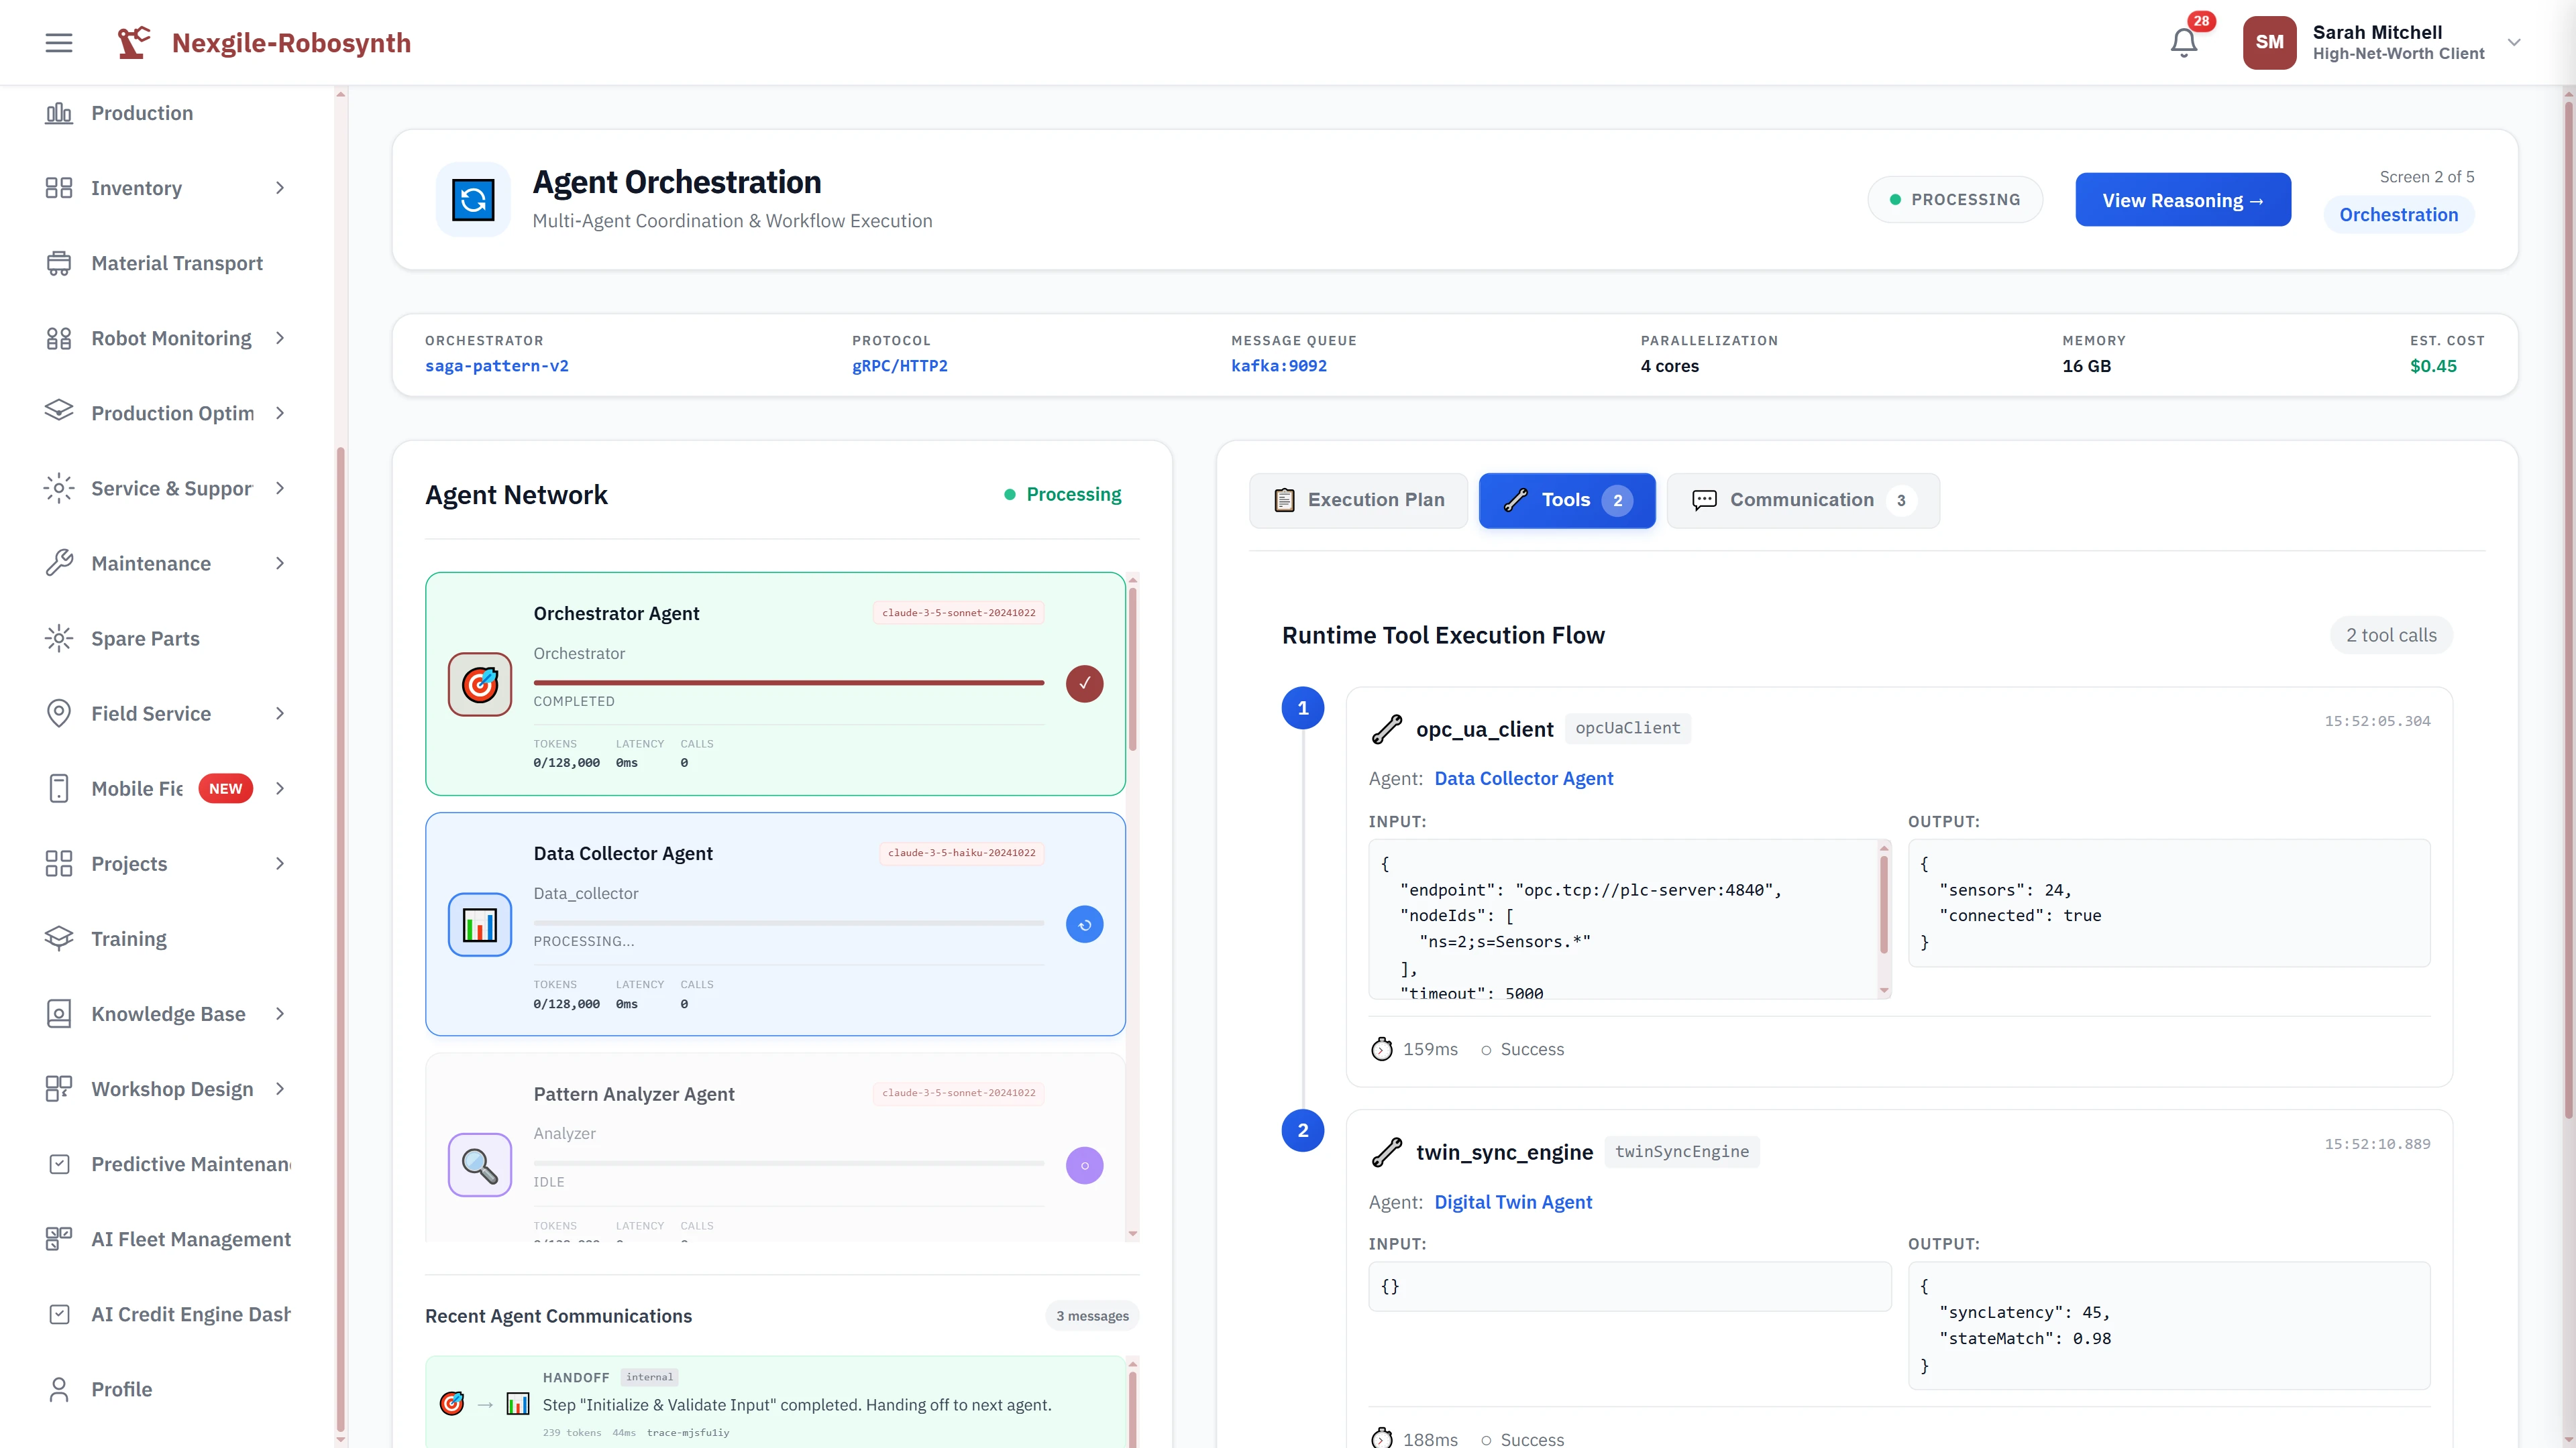Click the Agent Orchestration sync icon
The height and width of the screenshot is (1448, 2576).
(474, 199)
